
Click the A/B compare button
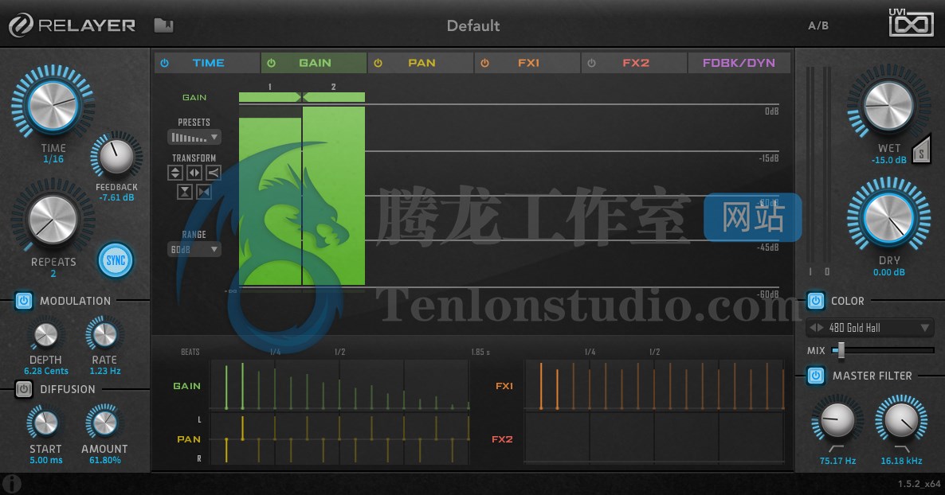tap(818, 25)
